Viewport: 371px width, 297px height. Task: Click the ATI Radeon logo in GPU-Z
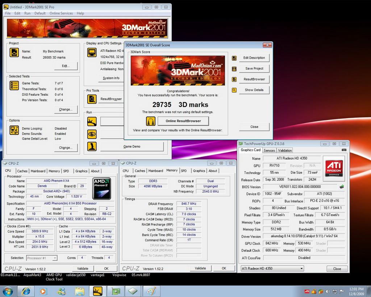click(x=334, y=168)
